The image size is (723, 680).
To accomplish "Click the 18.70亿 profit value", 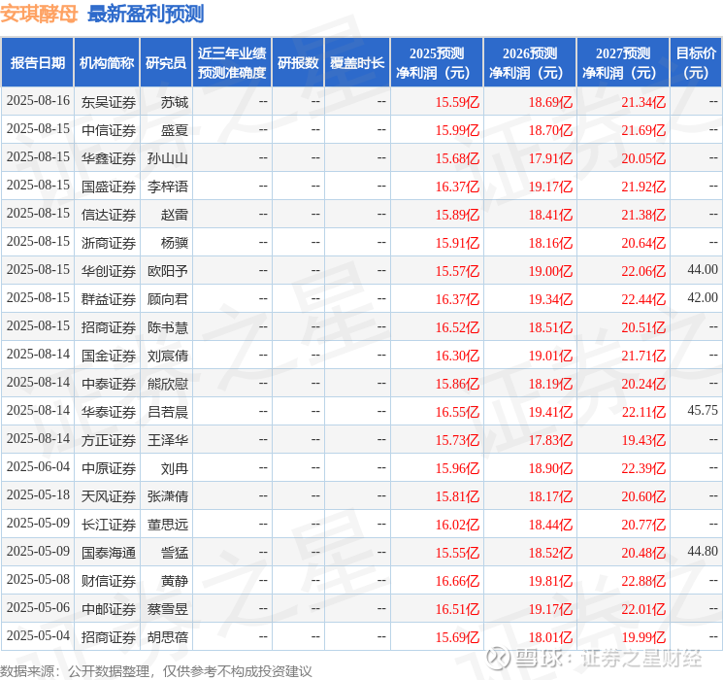I will [550, 130].
